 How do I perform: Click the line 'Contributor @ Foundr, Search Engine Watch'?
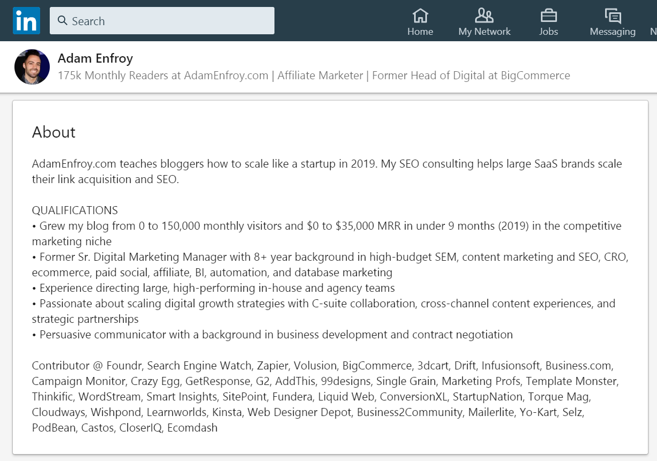point(323,366)
